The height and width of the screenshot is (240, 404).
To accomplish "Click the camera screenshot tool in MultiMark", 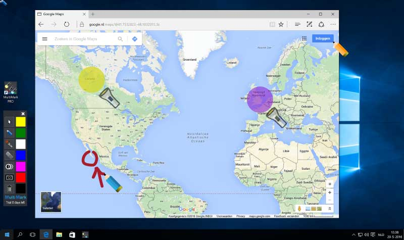I will pyautogui.click(x=10, y=177).
